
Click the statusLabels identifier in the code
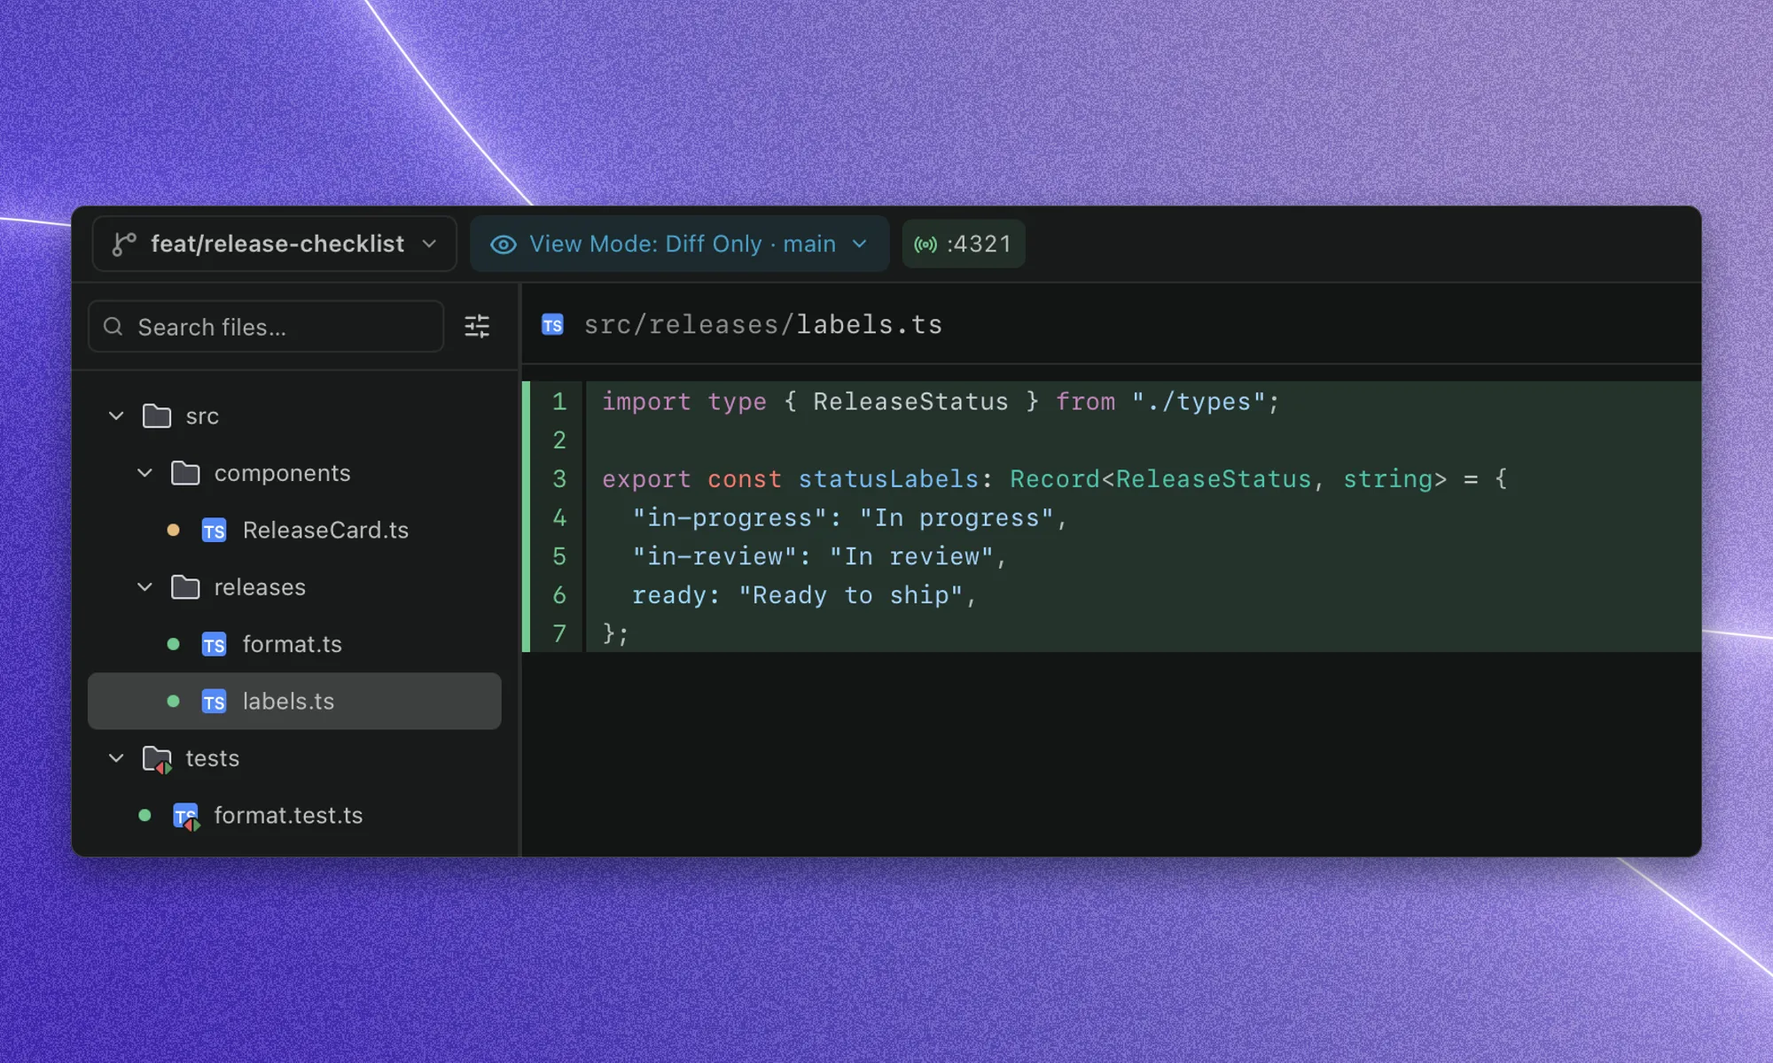(888, 479)
